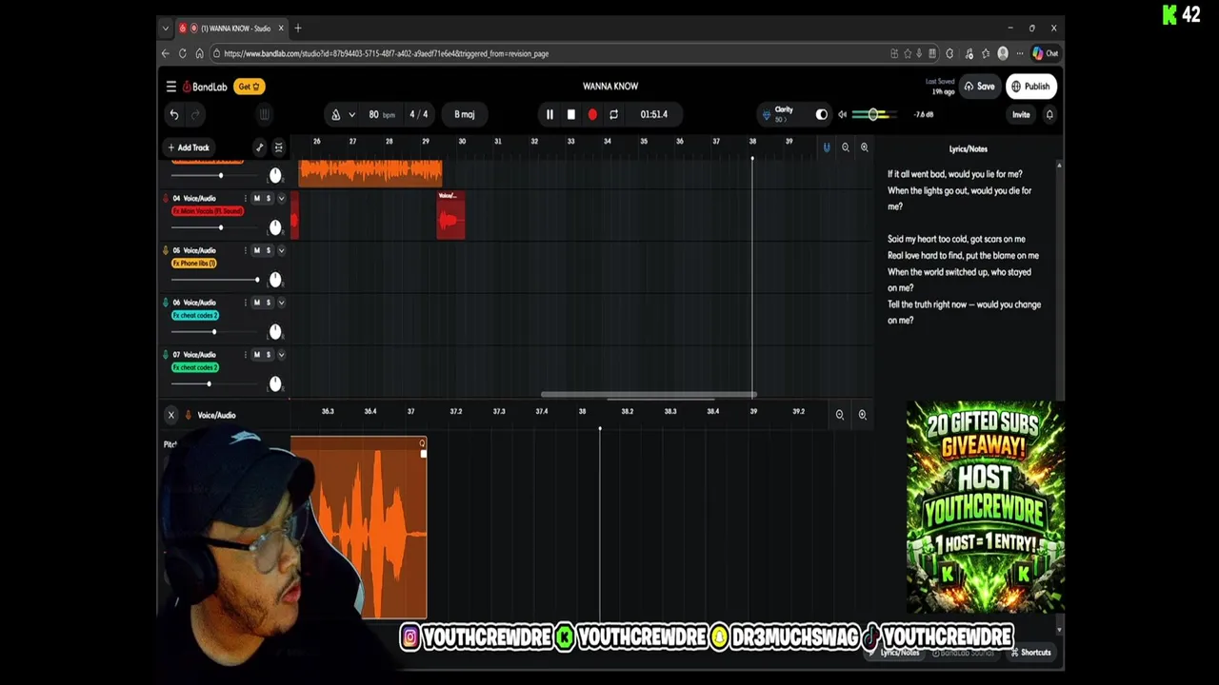Adjust track 05 volume slider
The image size is (1219, 685).
tap(256, 280)
